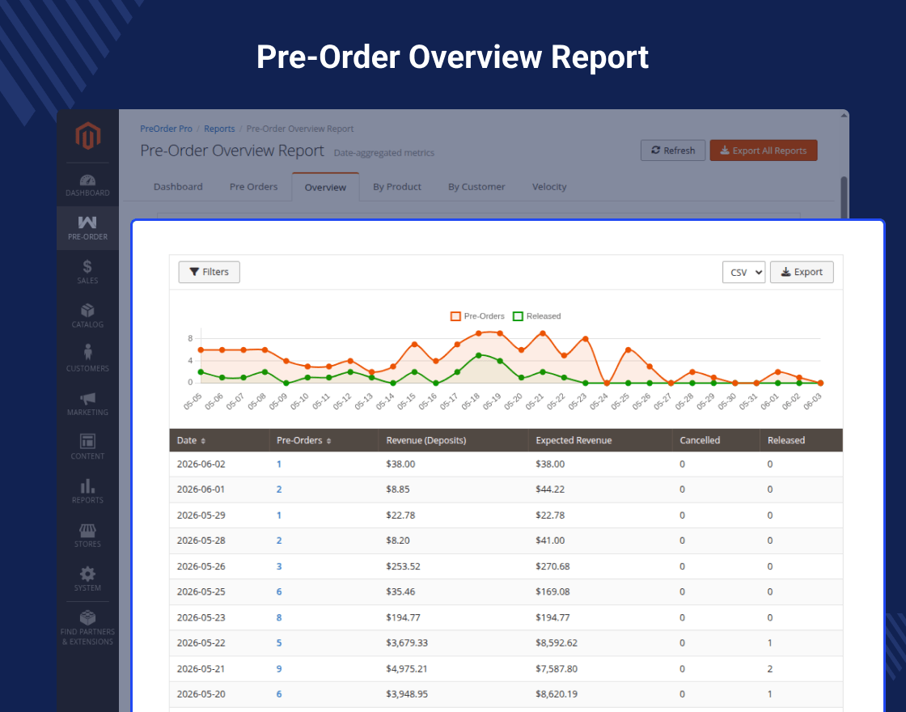This screenshot has height=712, width=906.
Task: Open pre-orders count for 2026-06-02
Action: pyautogui.click(x=278, y=464)
